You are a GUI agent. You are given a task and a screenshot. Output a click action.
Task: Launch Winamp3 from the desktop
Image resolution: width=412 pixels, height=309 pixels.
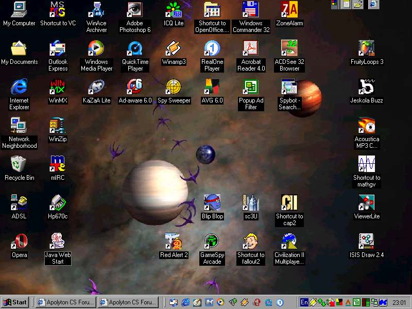pos(174,48)
